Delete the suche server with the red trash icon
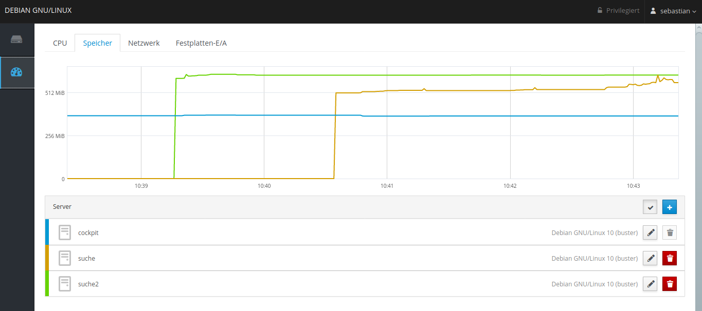The width and height of the screenshot is (702, 311). (670, 258)
